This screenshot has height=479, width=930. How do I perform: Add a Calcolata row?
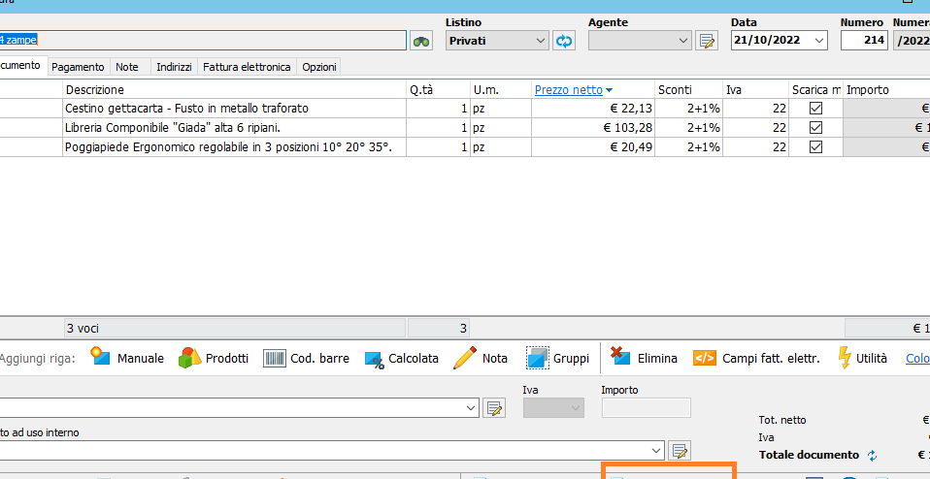402,358
